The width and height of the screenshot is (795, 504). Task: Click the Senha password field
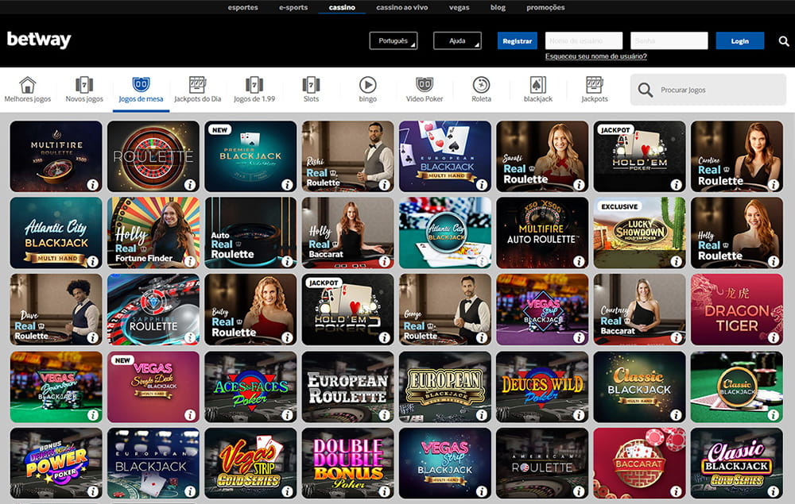coord(669,40)
